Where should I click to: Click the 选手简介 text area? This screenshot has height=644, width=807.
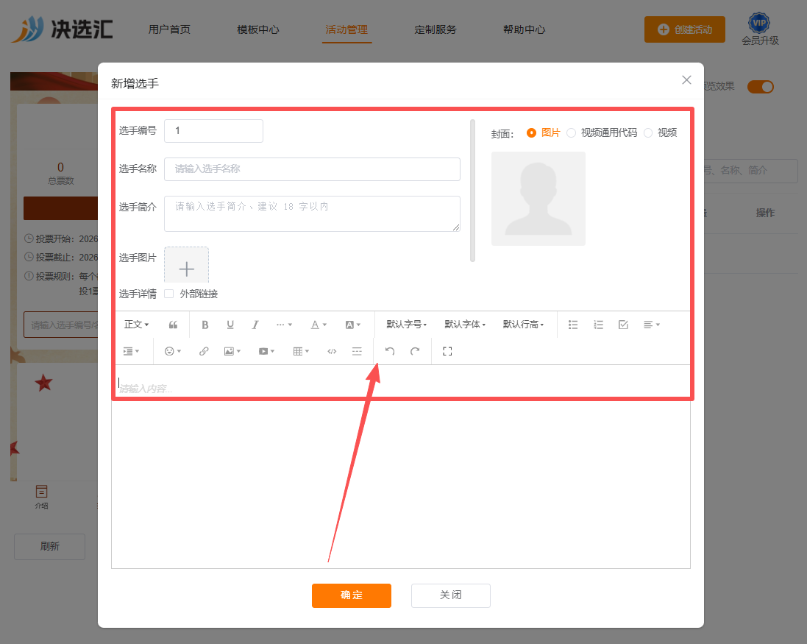[312, 213]
